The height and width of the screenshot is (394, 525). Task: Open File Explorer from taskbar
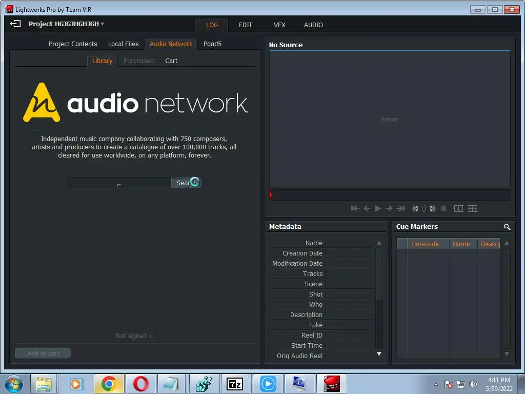click(44, 384)
